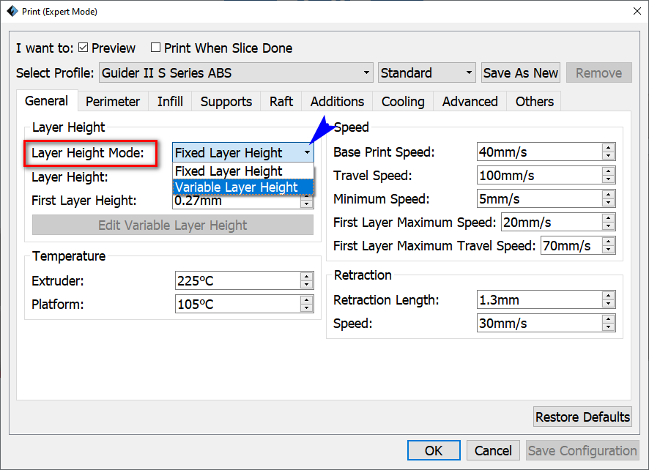Increase Retraction Length with up arrow
Screen dimensions: 649x470
tap(608, 296)
